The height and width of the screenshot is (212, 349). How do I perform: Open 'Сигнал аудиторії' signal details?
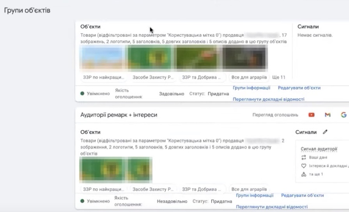(319, 149)
